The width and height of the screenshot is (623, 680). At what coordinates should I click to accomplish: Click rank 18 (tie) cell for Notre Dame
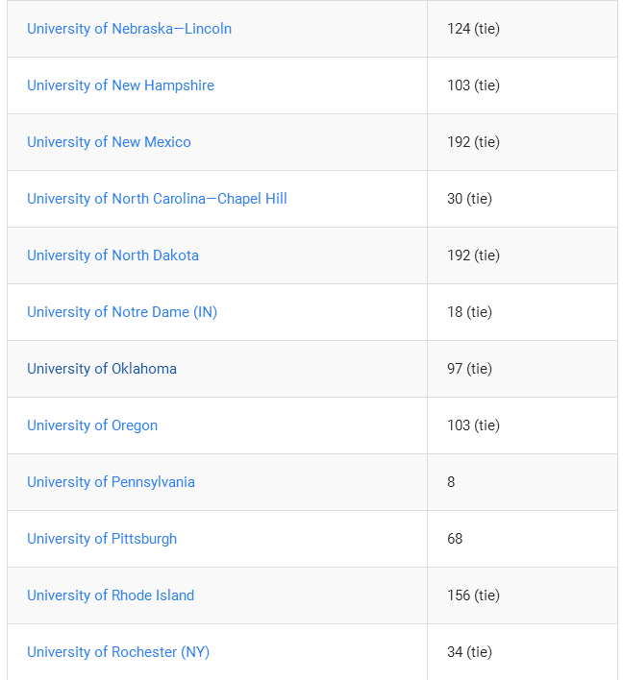522,312
